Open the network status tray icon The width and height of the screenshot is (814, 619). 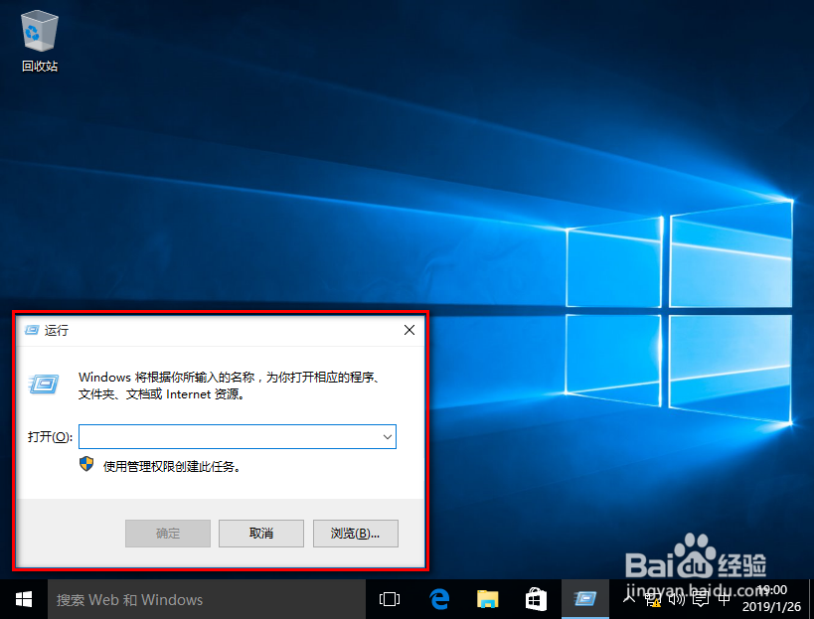tap(653, 600)
